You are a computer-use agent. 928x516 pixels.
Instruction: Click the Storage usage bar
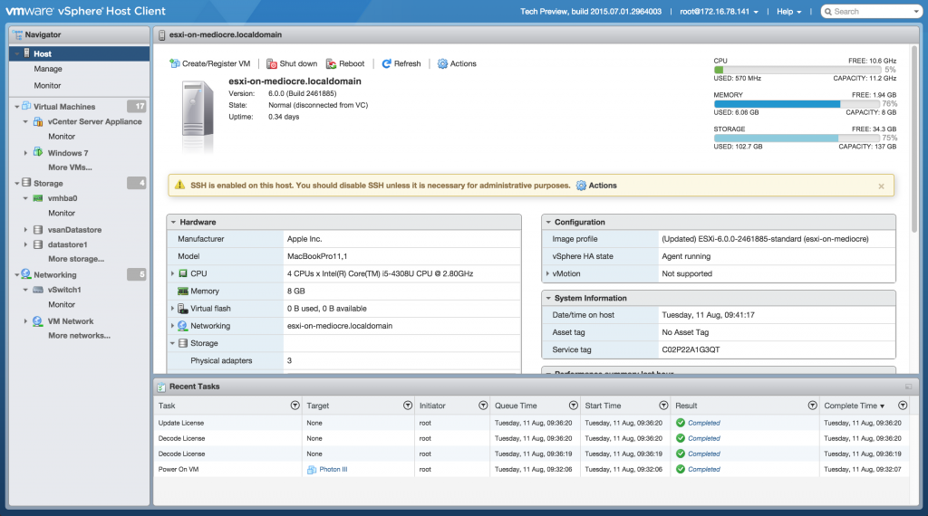tap(797, 138)
